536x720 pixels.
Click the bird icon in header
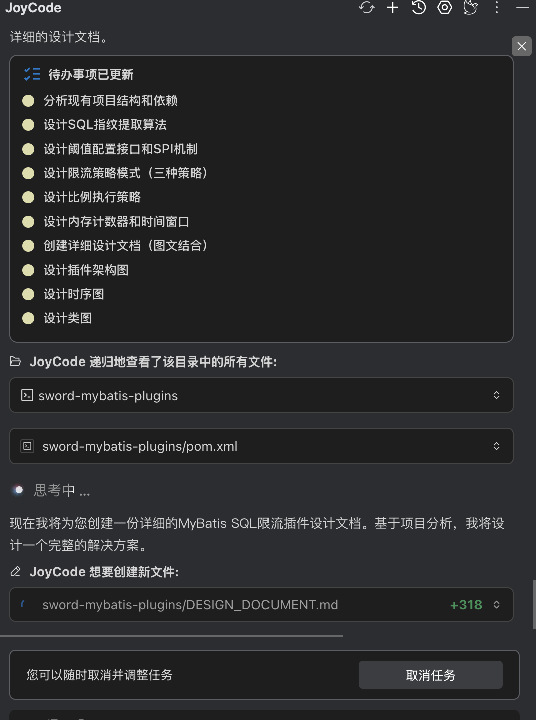point(471,7)
